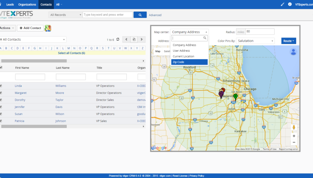Click the lower horizontal scrollbar thumb
The image size is (313, 178).
point(34,126)
